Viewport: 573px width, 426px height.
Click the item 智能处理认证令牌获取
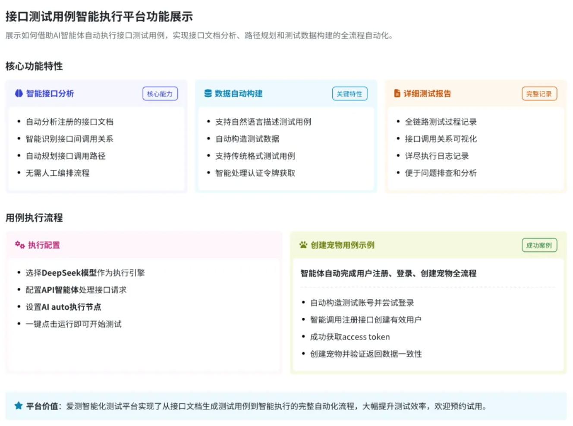pyautogui.click(x=255, y=173)
